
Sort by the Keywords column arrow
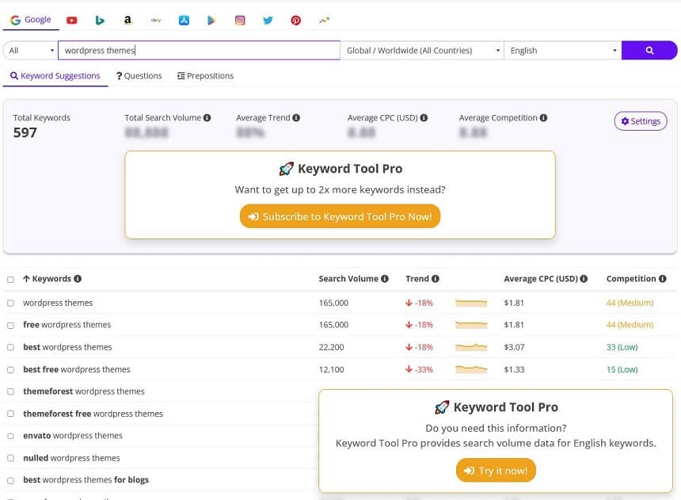(x=26, y=279)
